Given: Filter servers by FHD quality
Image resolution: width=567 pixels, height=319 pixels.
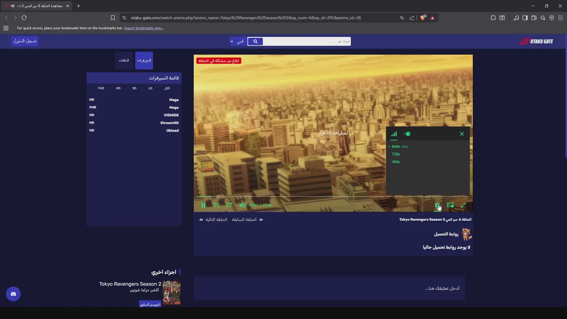Looking at the screenshot, I should pos(101,88).
